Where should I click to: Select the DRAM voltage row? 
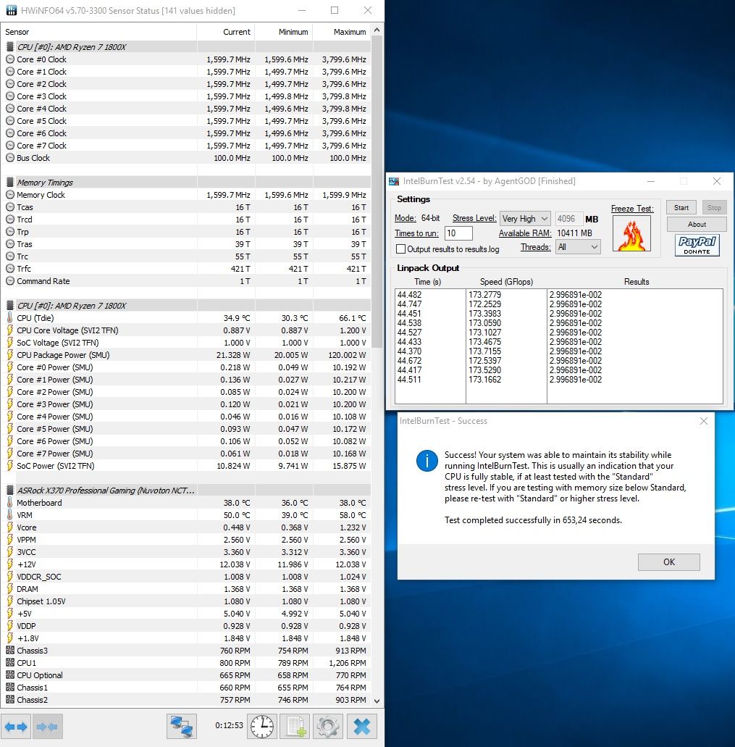coord(186,589)
